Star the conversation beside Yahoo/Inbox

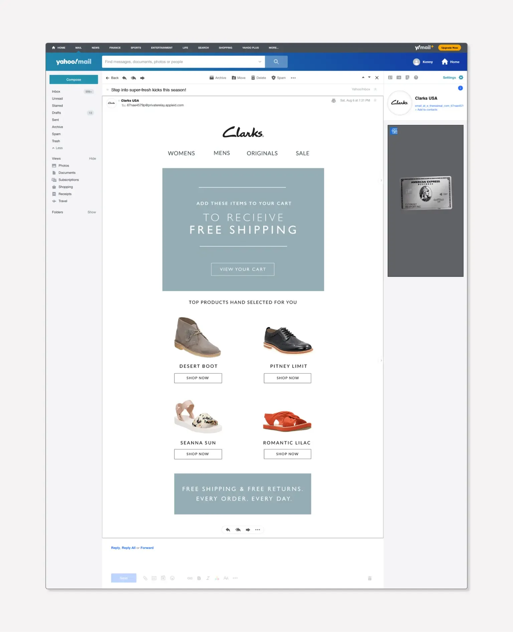375,89
